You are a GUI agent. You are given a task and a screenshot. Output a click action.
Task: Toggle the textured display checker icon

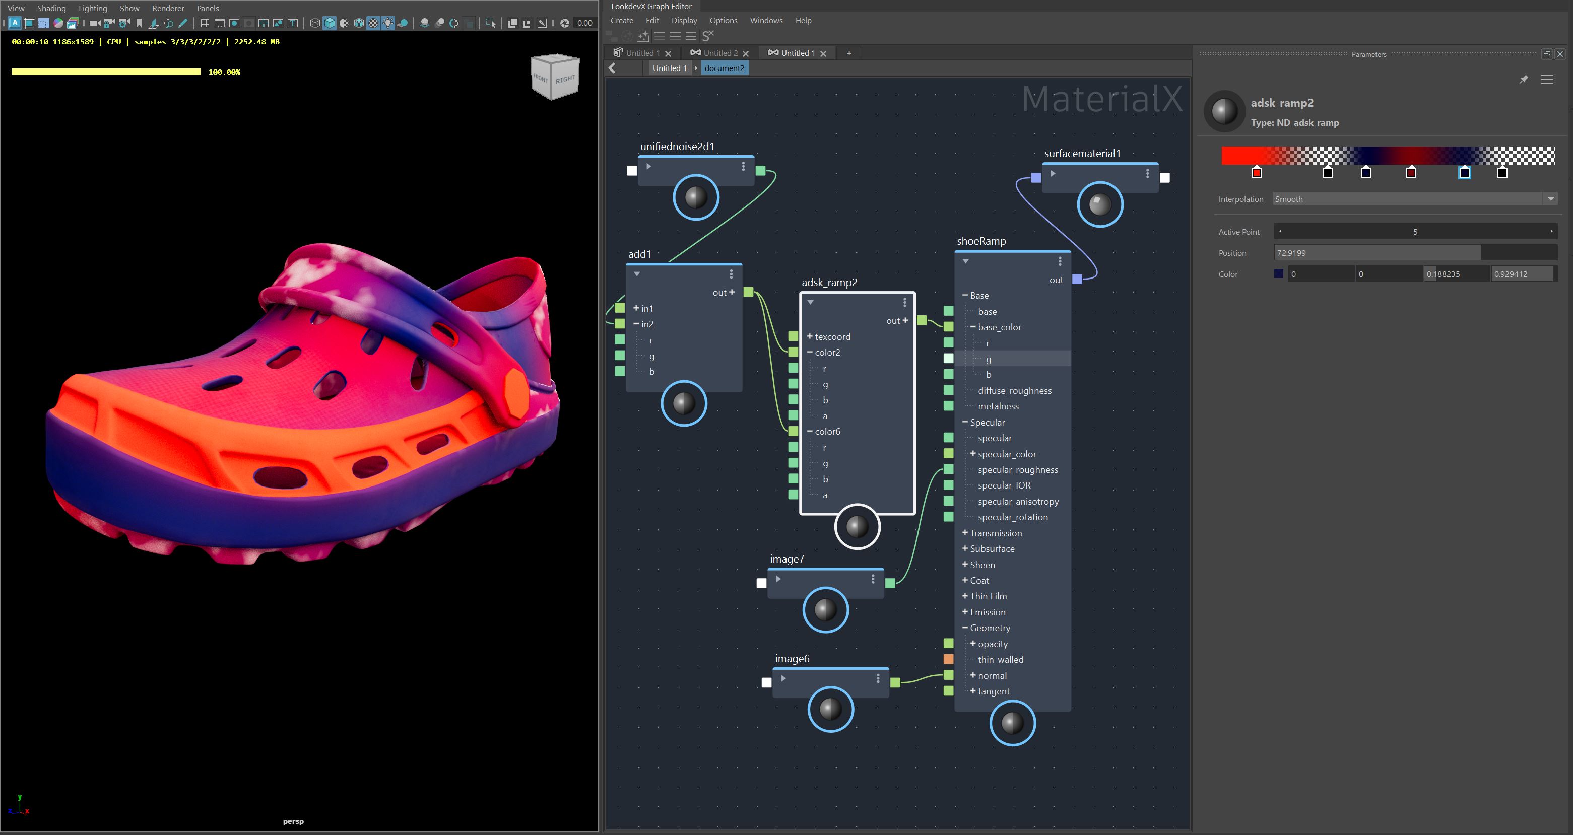373,23
